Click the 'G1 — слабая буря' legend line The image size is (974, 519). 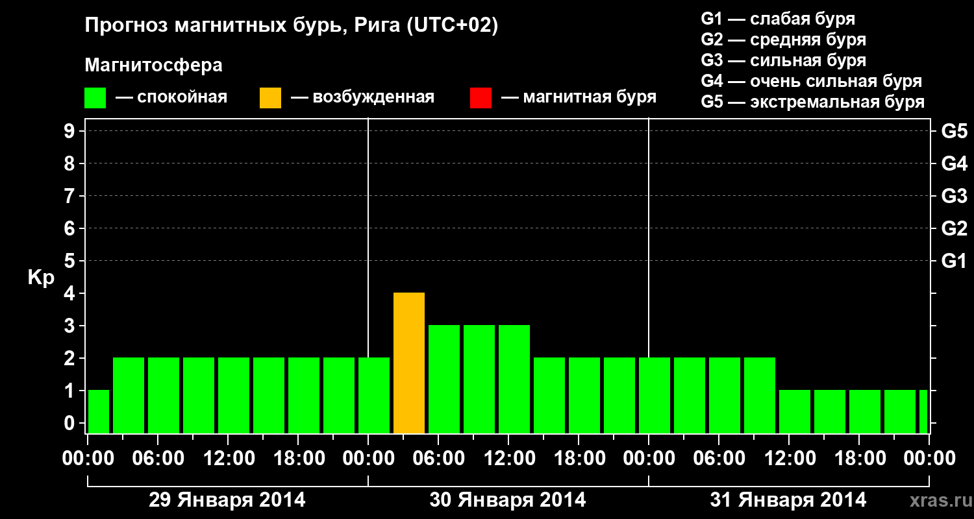point(778,18)
